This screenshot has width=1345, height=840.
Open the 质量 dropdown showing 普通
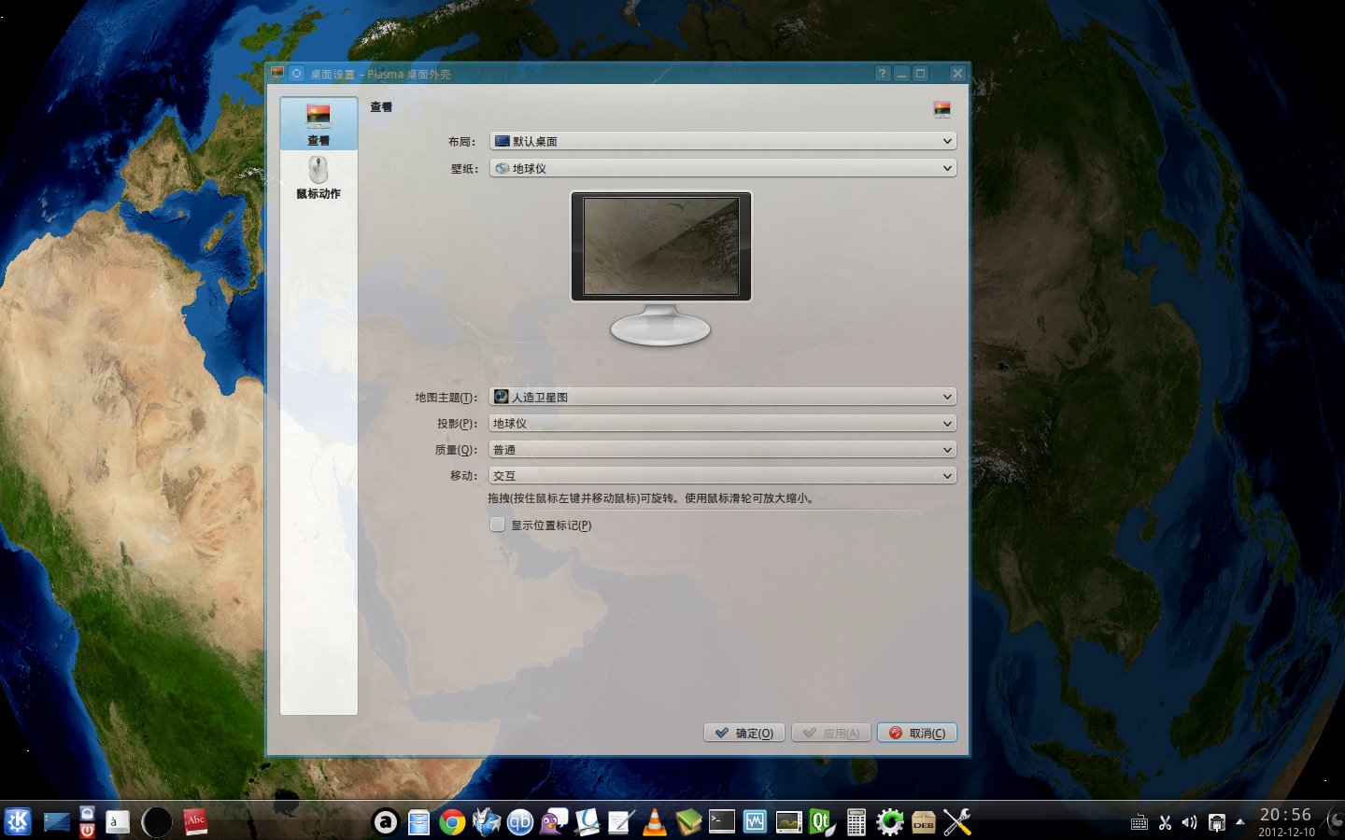click(723, 449)
